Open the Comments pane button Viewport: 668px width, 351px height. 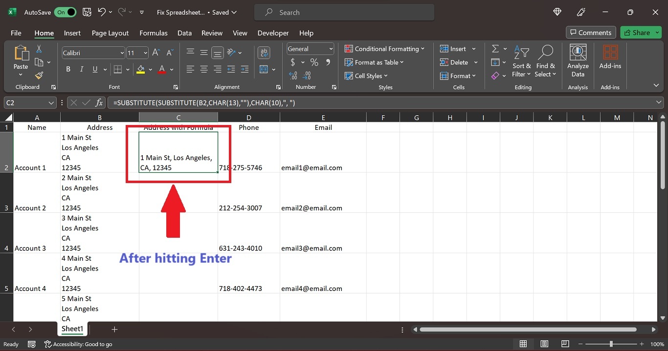(590, 33)
